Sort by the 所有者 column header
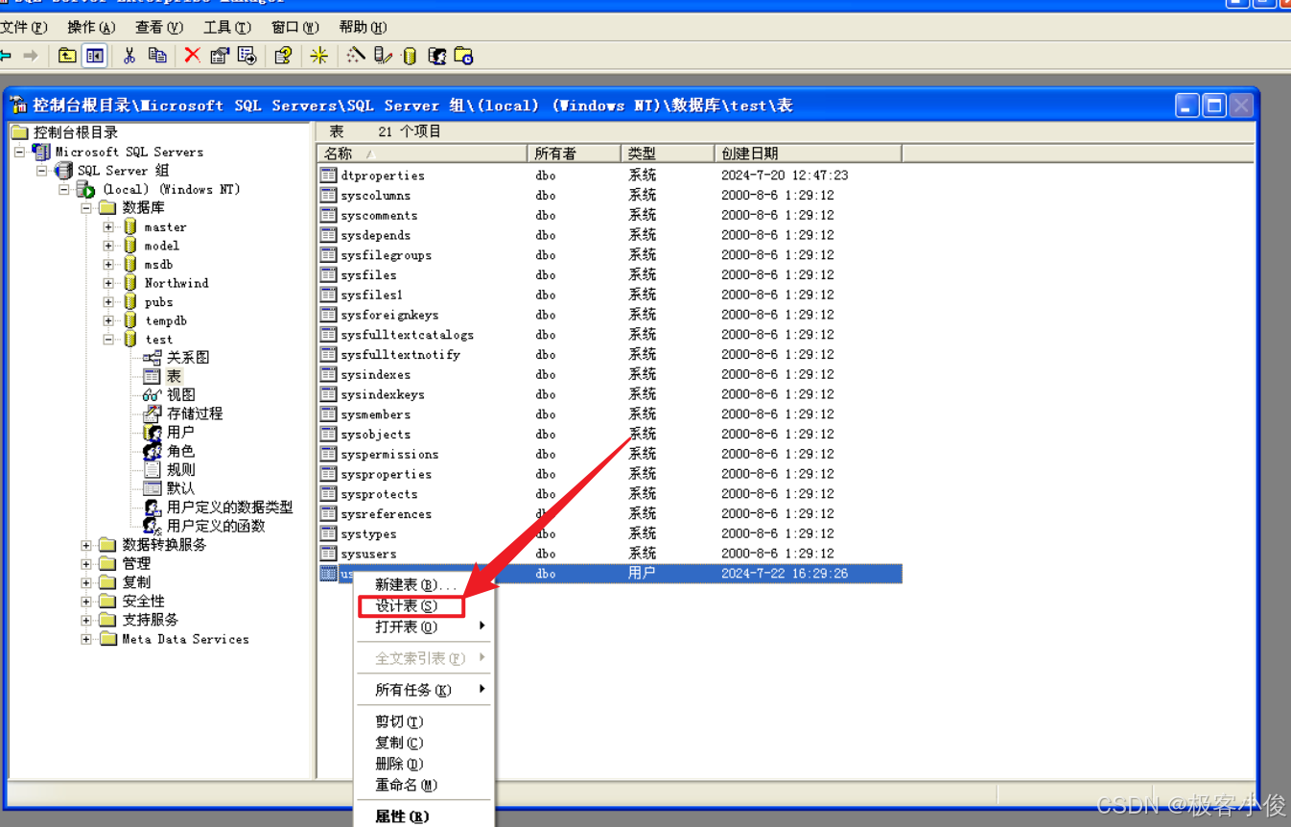Viewport: 1291px width, 827px height. pyautogui.click(x=573, y=154)
